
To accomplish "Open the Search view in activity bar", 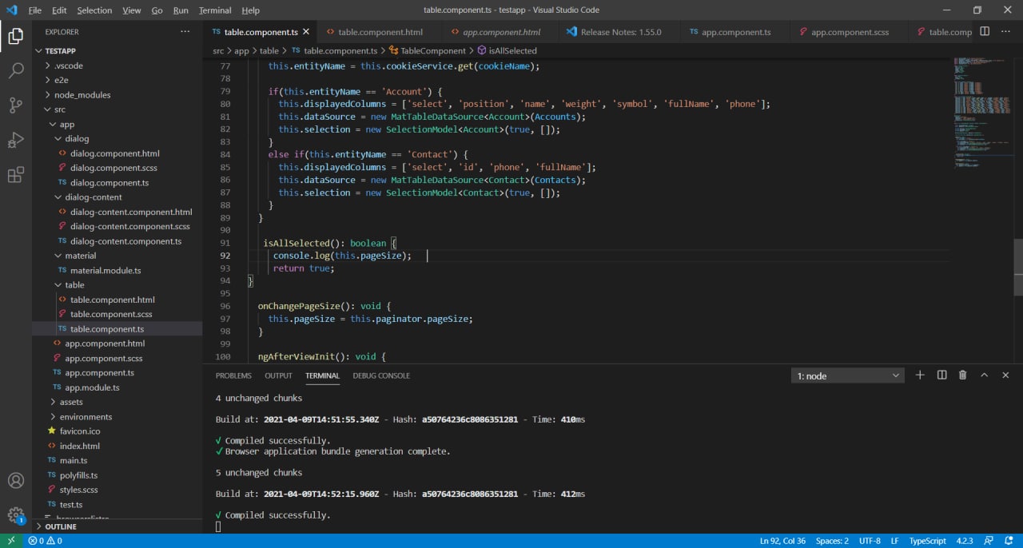I will coord(16,70).
